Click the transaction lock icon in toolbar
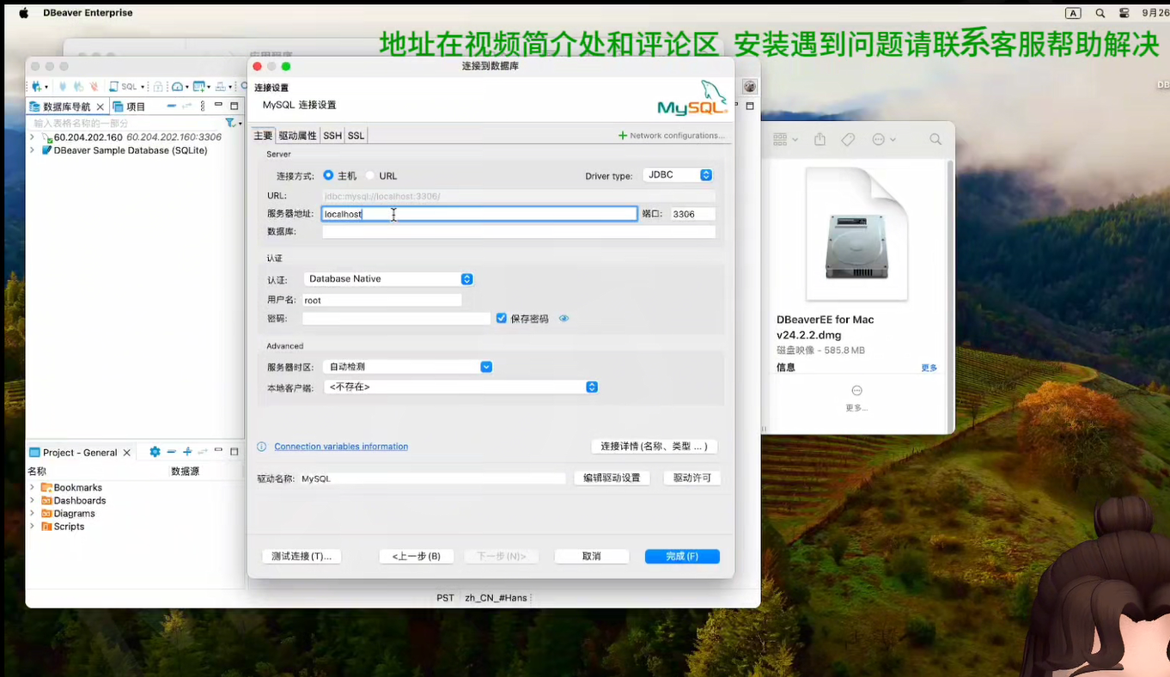Viewport: 1170px width, 677px height. (x=158, y=87)
